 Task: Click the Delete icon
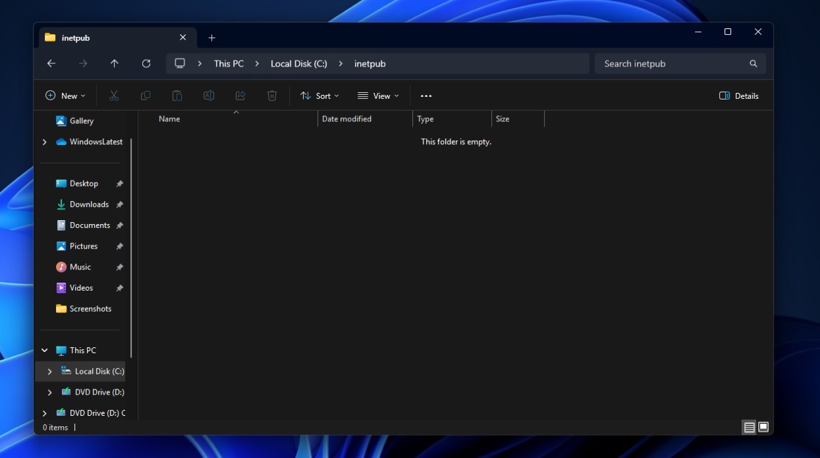point(271,96)
